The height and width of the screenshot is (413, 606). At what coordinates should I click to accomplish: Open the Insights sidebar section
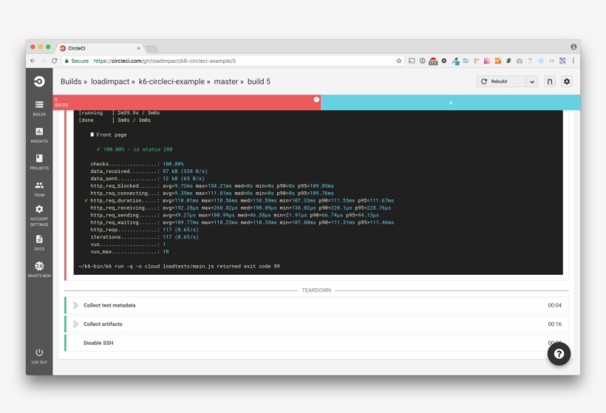39,134
